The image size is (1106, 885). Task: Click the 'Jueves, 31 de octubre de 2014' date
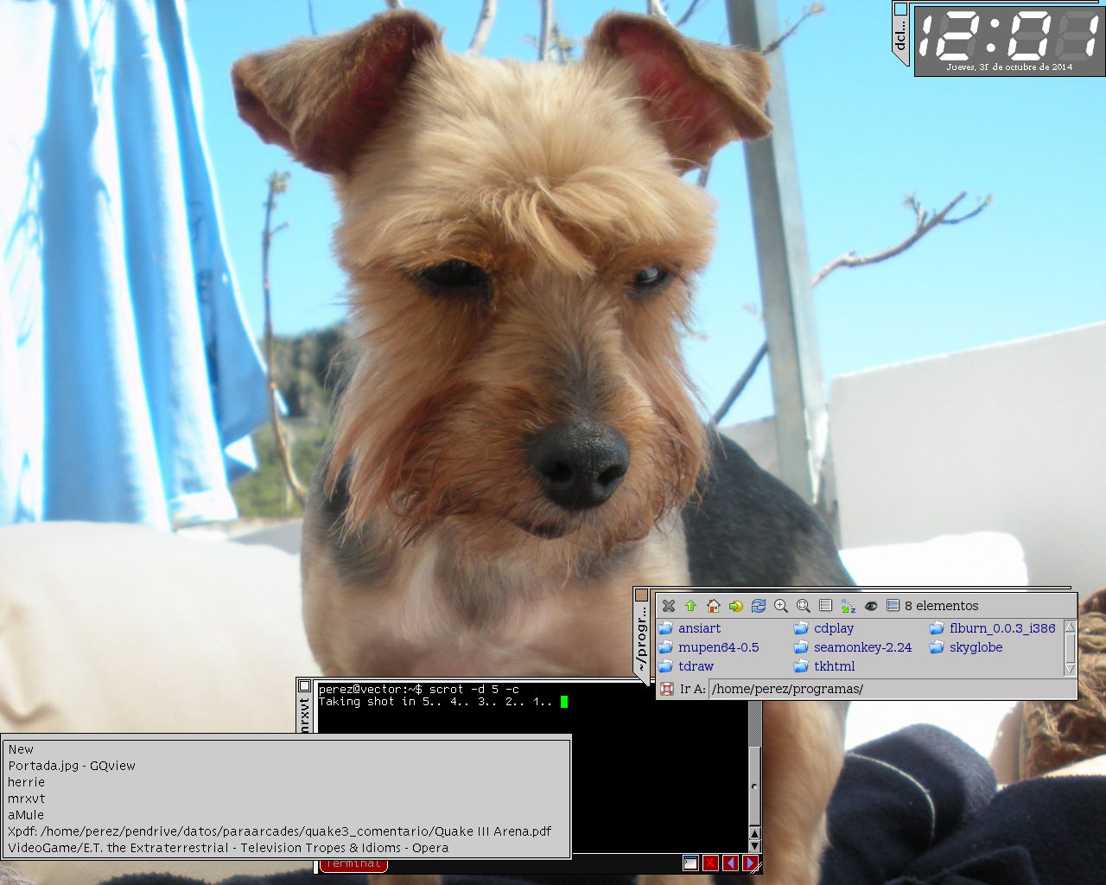[1009, 67]
